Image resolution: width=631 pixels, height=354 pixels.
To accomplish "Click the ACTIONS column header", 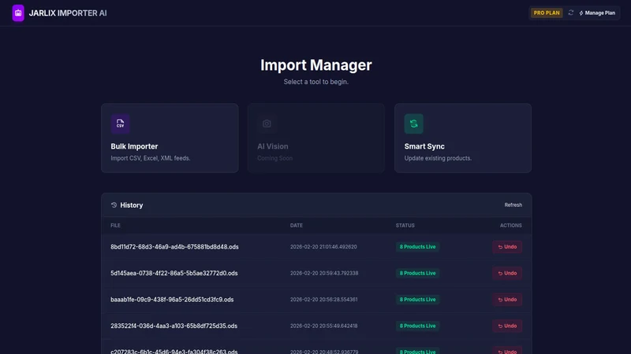I will [x=510, y=226].
